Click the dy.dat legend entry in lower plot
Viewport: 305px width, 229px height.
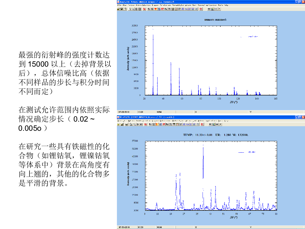click(x=252, y=152)
